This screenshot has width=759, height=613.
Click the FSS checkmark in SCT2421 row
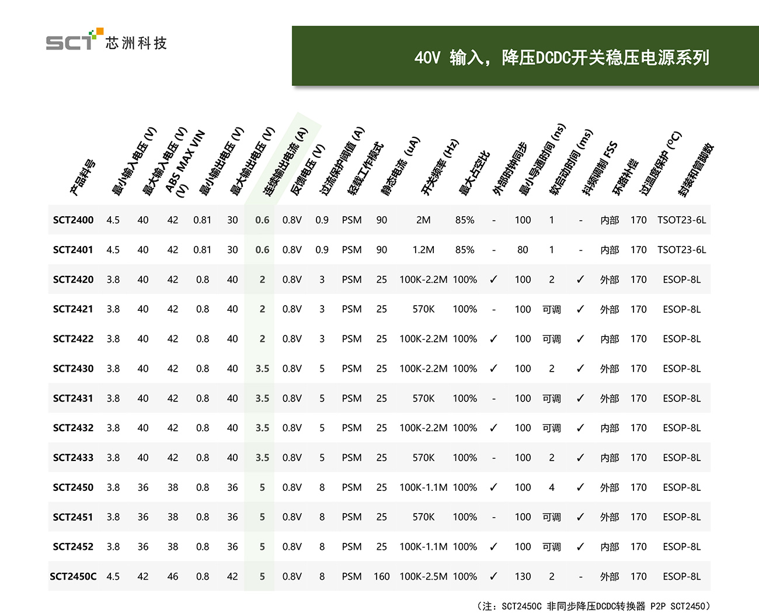[580, 309]
